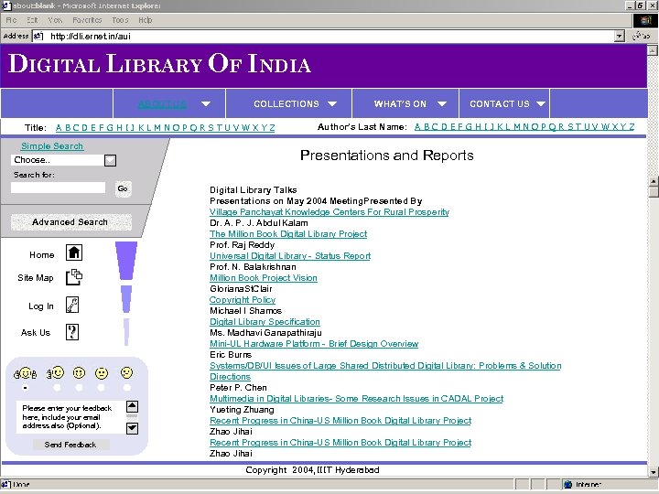Open the Simple Search link
The width and height of the screenshot is (659, 494).
coord(52,145)
